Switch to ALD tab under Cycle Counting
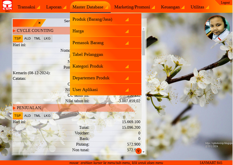Viewport: 233px width, 165px height. [28, 39]
